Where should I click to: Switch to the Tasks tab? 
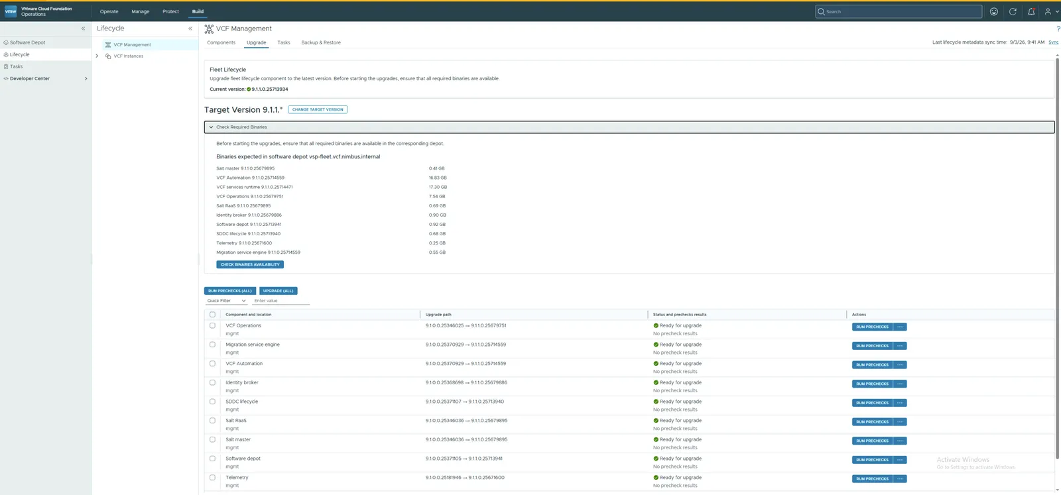(x=284, y=42)
